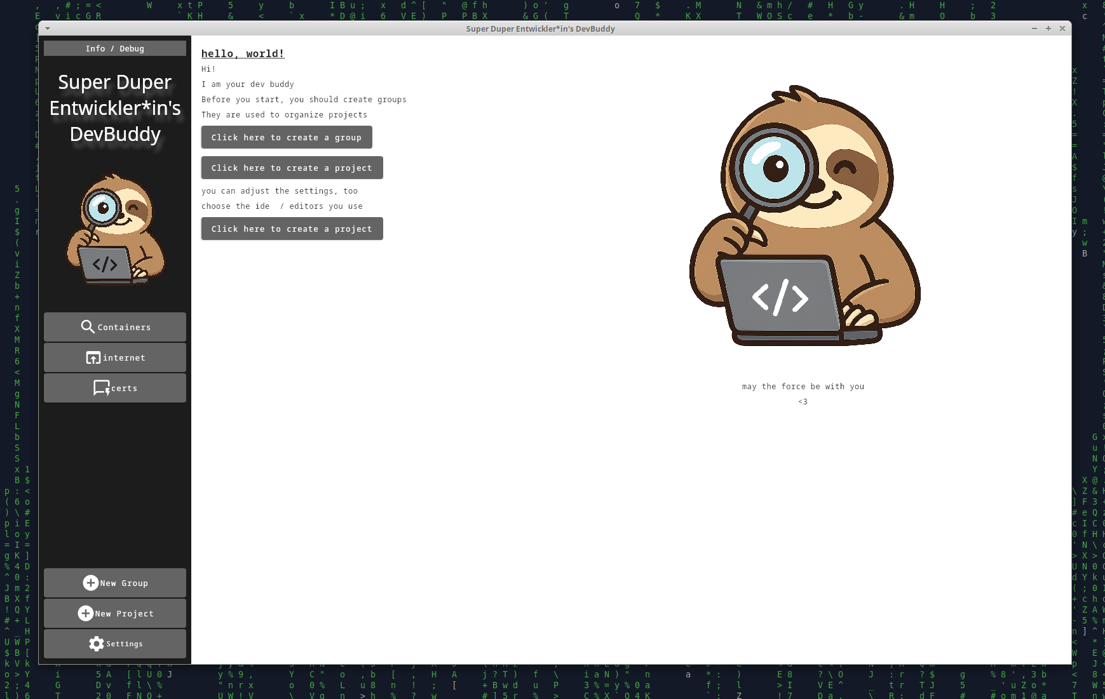The image size is (1105, 699).
Task: Click the plus icon next to New Group
Action: (91, 582)
